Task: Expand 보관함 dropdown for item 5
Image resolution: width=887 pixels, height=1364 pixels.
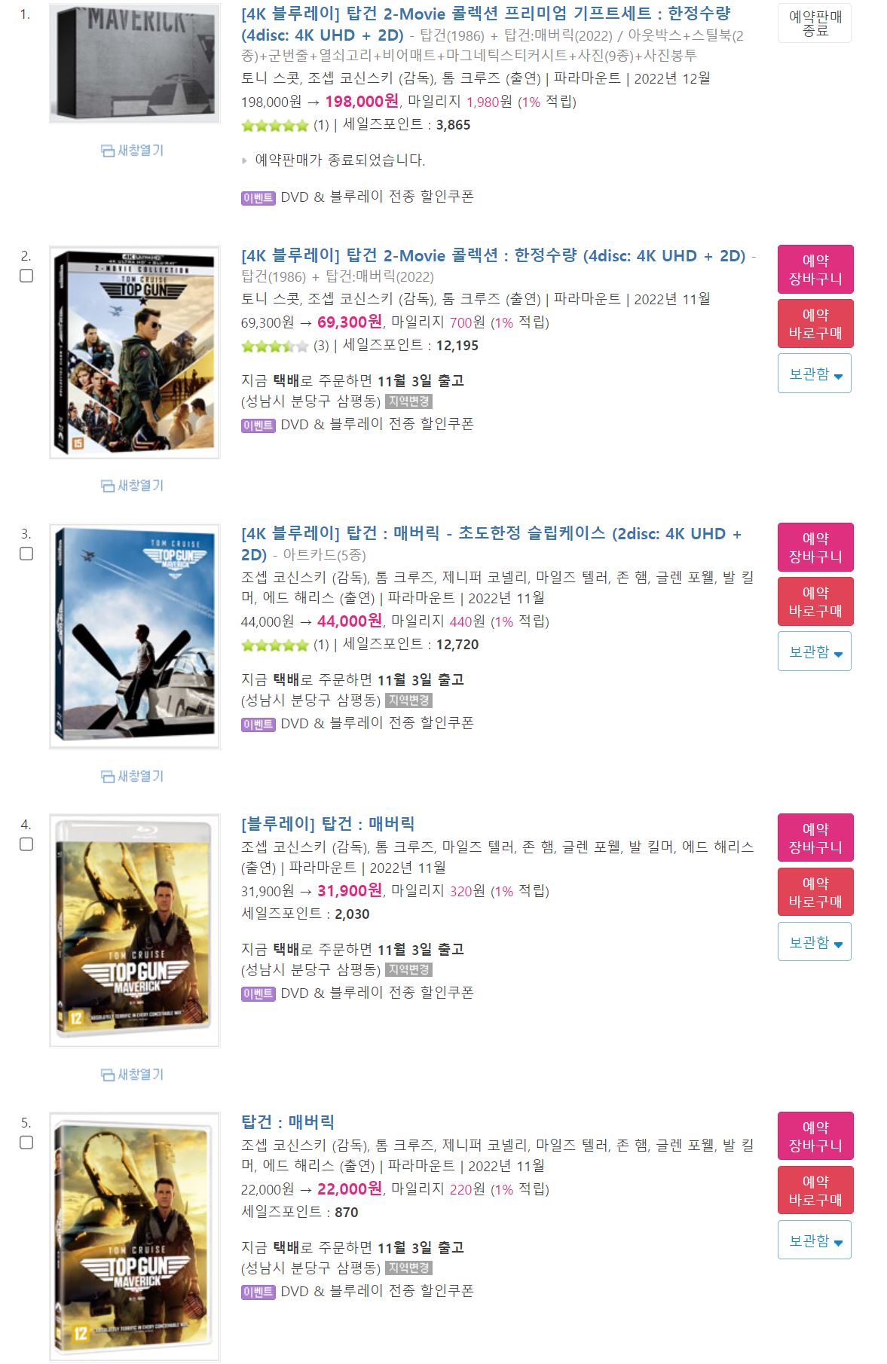Action: [815, 1240]
